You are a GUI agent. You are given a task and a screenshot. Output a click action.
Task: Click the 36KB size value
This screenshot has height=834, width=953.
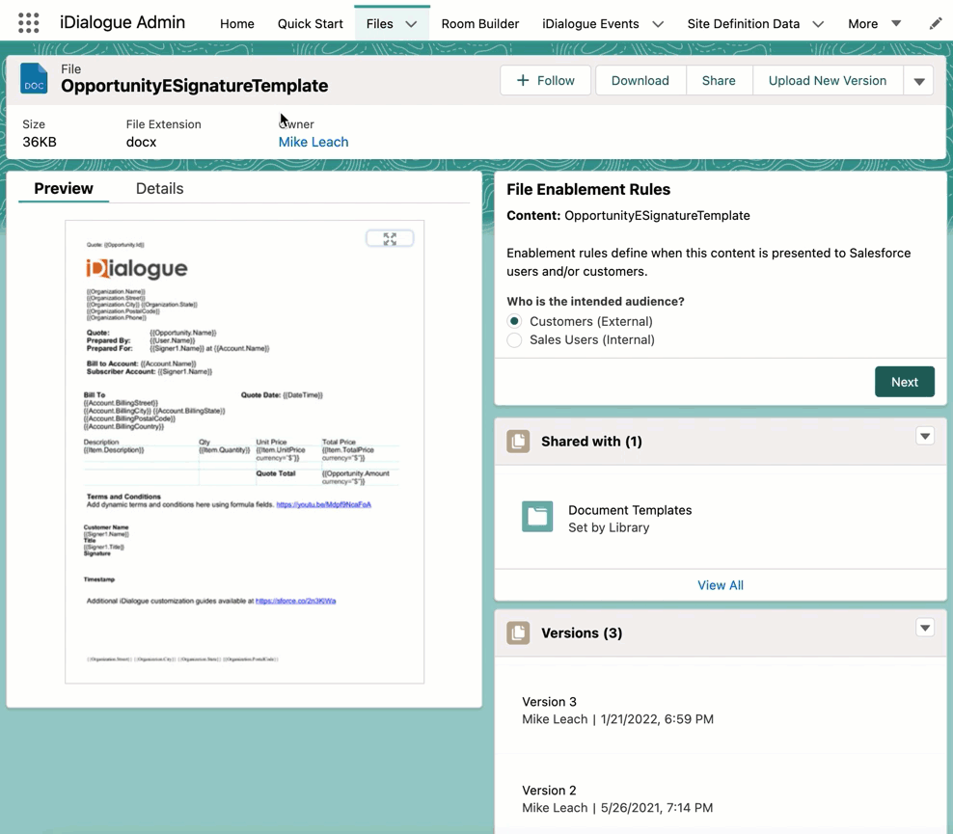click(x=40, y=142)
